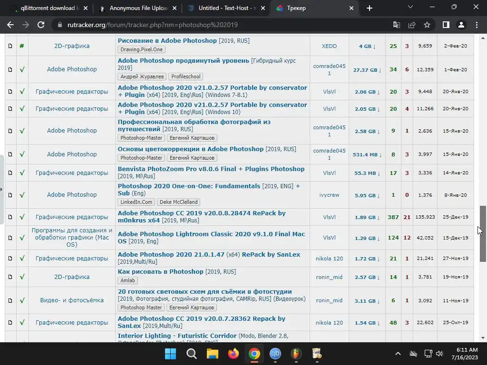Select the Трекер tab
Screen dimensions: 487x365
click(x=314, y=8)
